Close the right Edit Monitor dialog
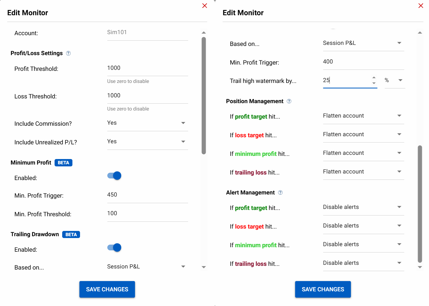Screen dimensions: 429x306 pyautogui.click(x=421, y=6)
